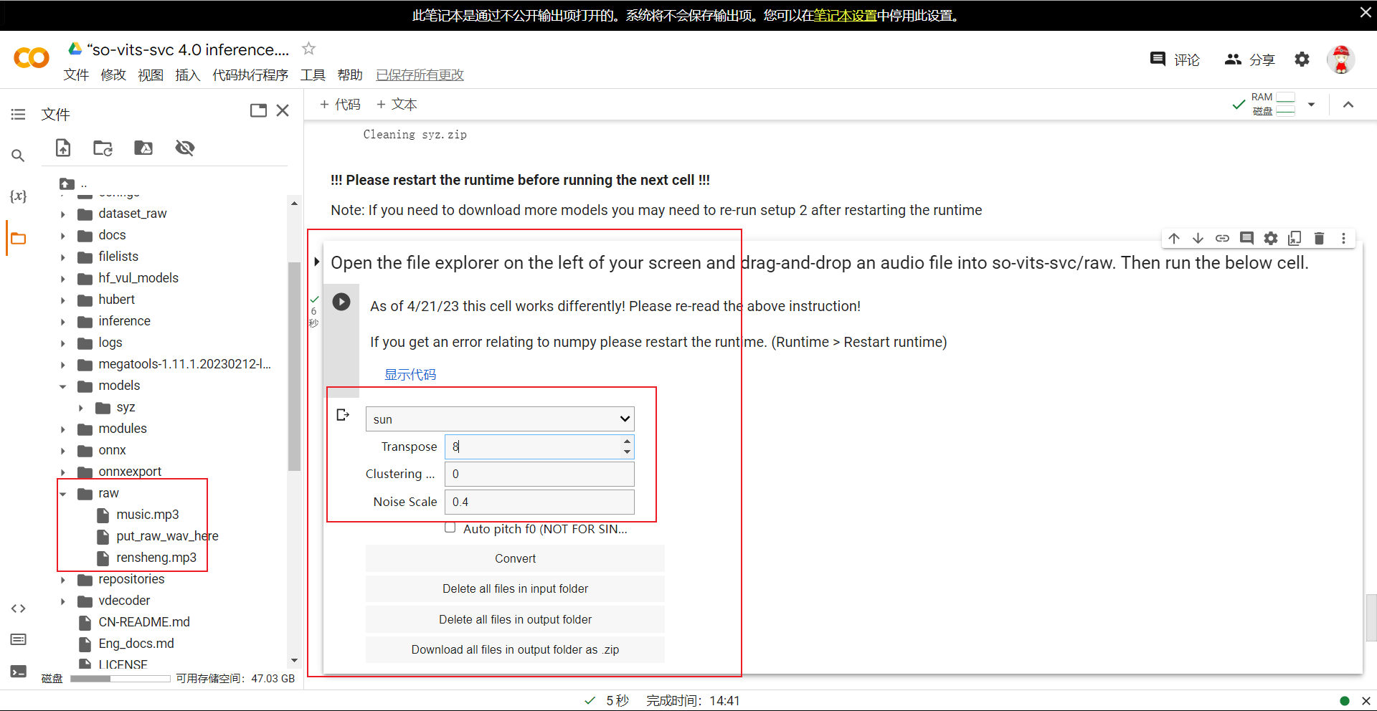Click the mount Google Drive icon
This screenshot has width=1377, height=711.
[x=143, y=148]
